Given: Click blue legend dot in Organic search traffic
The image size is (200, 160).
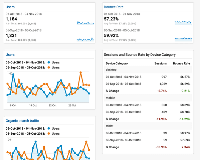Looking at the screenshot, I should tap(49, 129).
